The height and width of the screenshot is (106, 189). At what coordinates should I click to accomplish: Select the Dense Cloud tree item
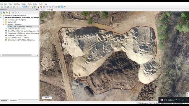click(x=23, y=33)
